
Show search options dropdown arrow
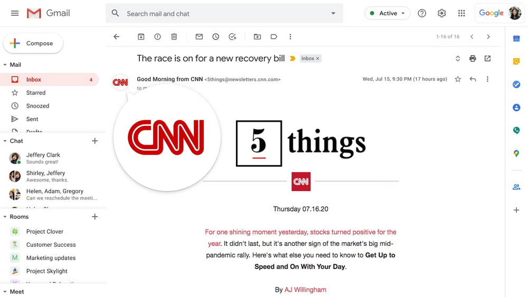[333, 14]
